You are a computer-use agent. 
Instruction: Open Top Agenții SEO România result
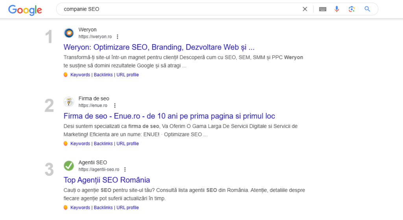pos(107,180)
